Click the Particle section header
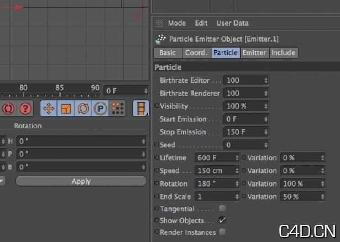Viewport: 340px width, 242px height. pos(247,67)
